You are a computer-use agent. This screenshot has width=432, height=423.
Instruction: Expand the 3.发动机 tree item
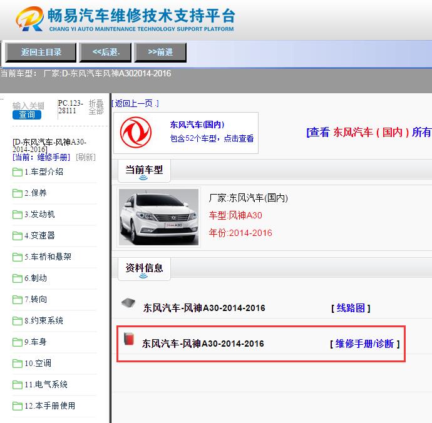(x=39, y=214)
